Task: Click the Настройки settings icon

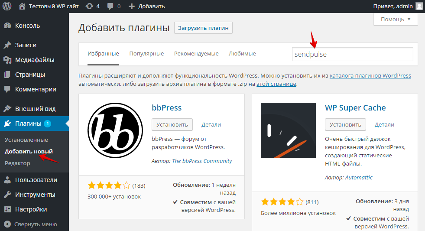Action: click(7, 209)
